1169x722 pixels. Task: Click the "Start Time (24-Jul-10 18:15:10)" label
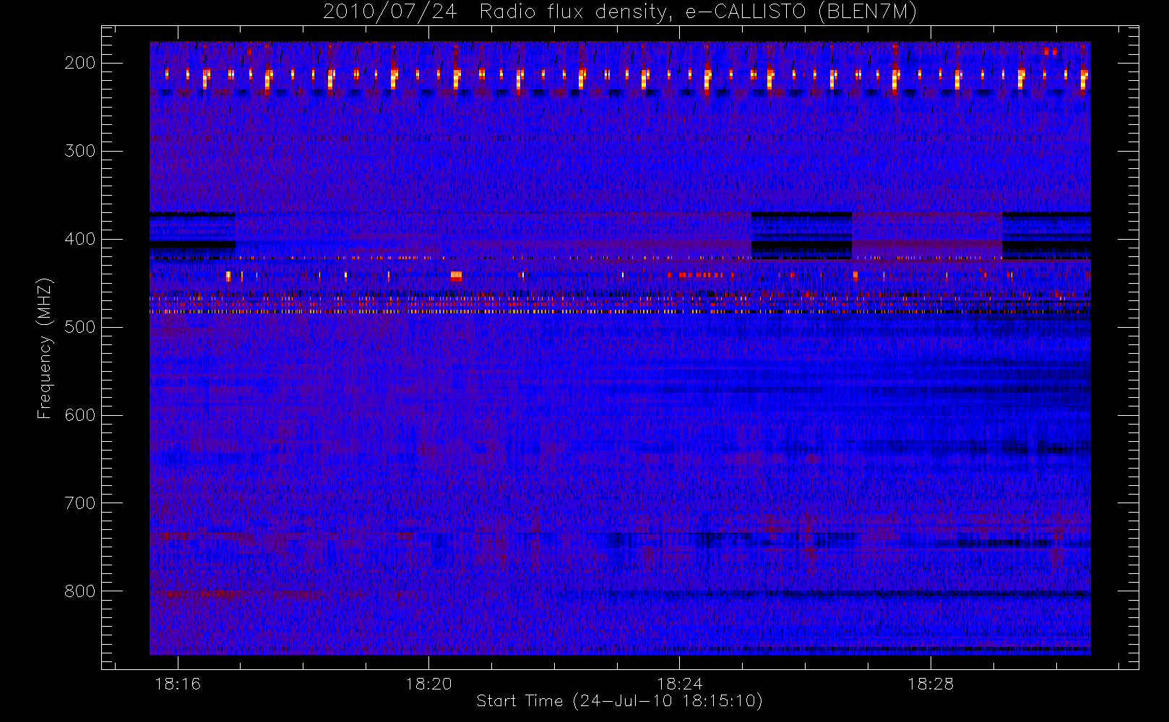620,701
